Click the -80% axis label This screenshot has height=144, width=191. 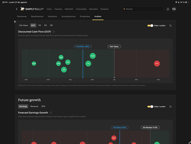tap(26, 80)
